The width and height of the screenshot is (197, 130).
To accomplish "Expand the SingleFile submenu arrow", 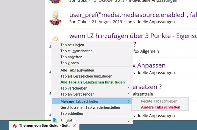I will (129, 121).
